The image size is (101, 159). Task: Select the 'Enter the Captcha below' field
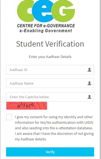click(50, 97)
